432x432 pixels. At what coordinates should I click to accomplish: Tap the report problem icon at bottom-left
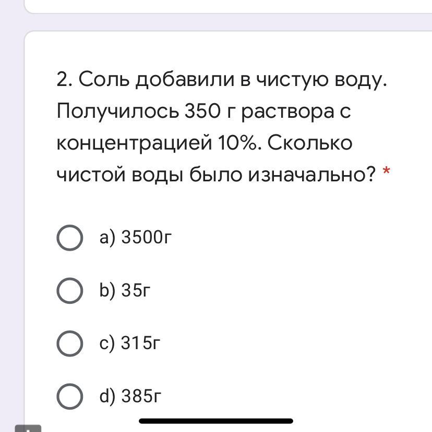(x=28, y=428)
